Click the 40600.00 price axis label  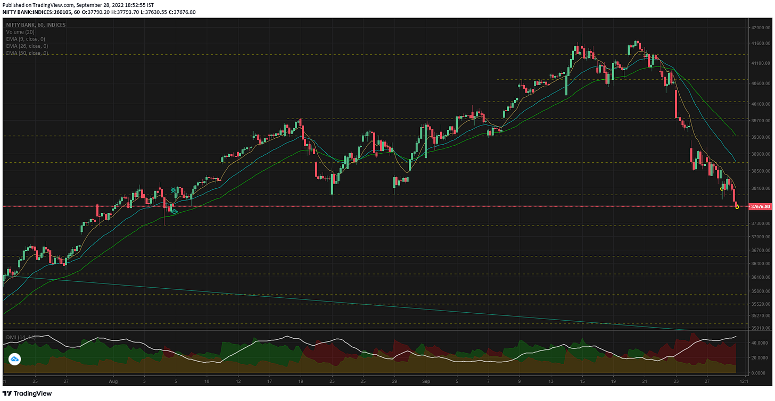(x=761, y=83)
